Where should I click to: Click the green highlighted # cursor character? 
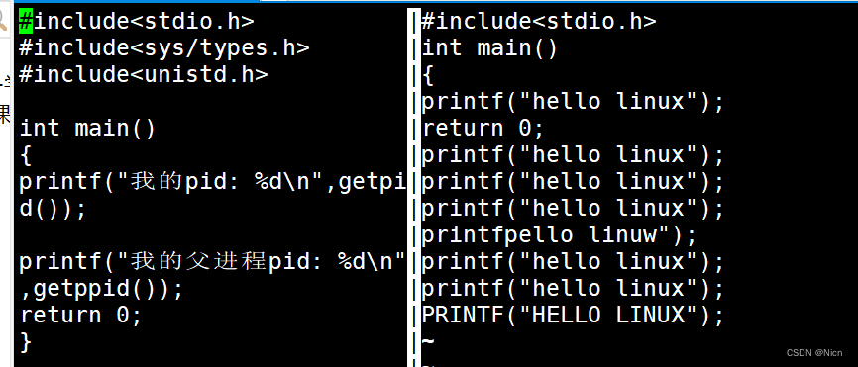[x=26, y=21]
